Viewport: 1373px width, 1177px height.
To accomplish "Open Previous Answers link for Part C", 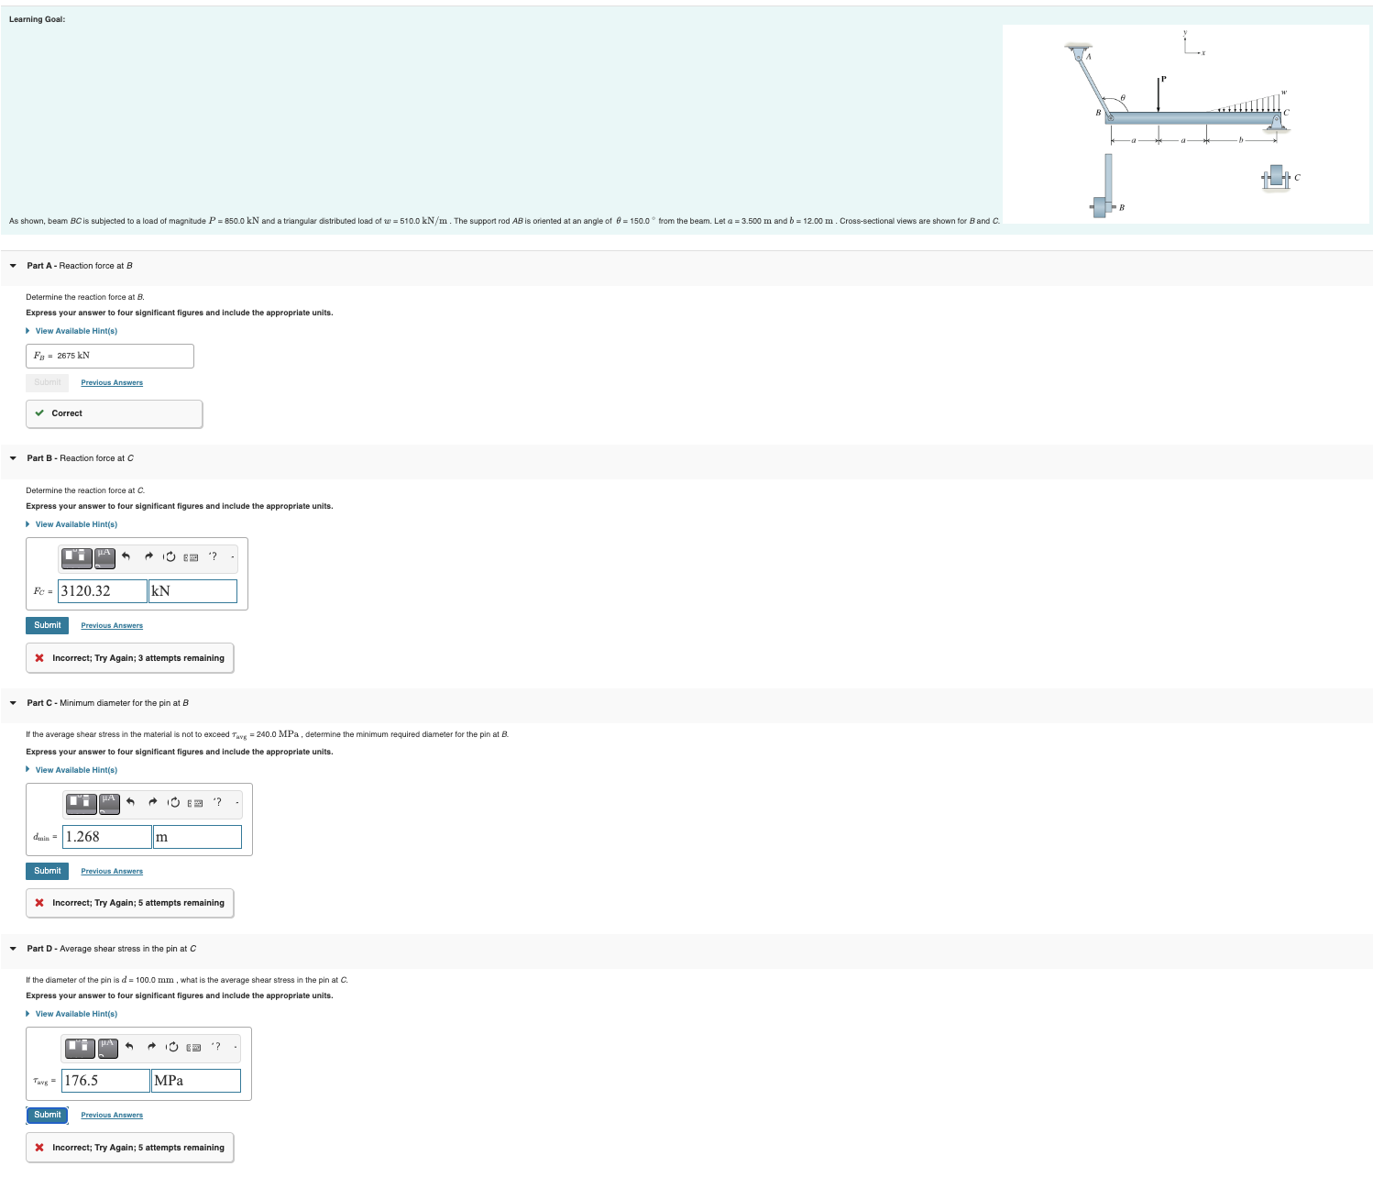I will pos(112,871).
